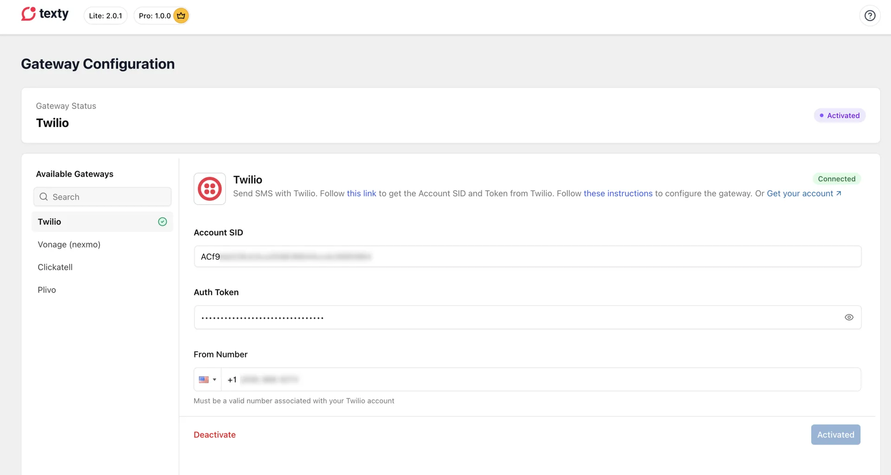Click the Available Gateways heading

pyautogui.click(x=75, y=174)
